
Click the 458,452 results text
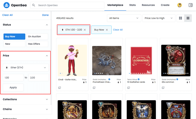(65, 18)
